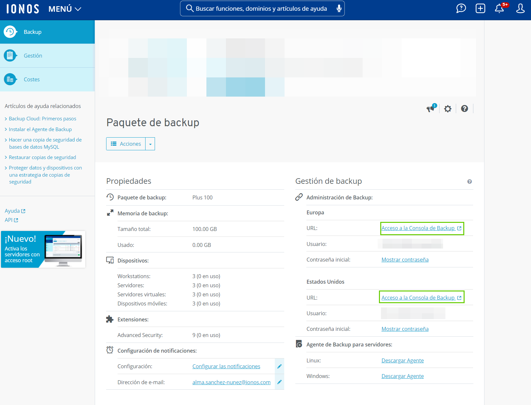The width and height of the screenshot is (531, 405).
Task: Open 'Restaurar copias de seguridad' article
Action: [x=42, y=157]
